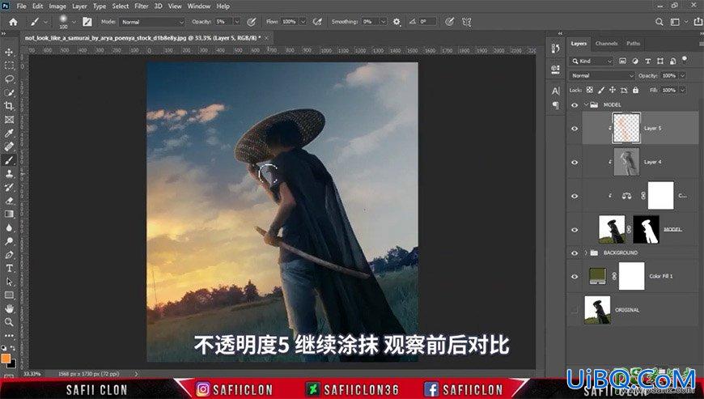Select the Dodge tool
Viewport: 704px width, 399px height.
tap(9, 241)
